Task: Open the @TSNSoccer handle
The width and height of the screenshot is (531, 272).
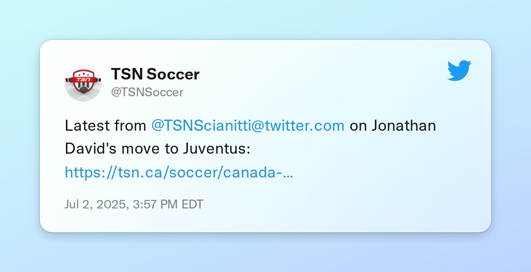Action: (x=147, y=92)
